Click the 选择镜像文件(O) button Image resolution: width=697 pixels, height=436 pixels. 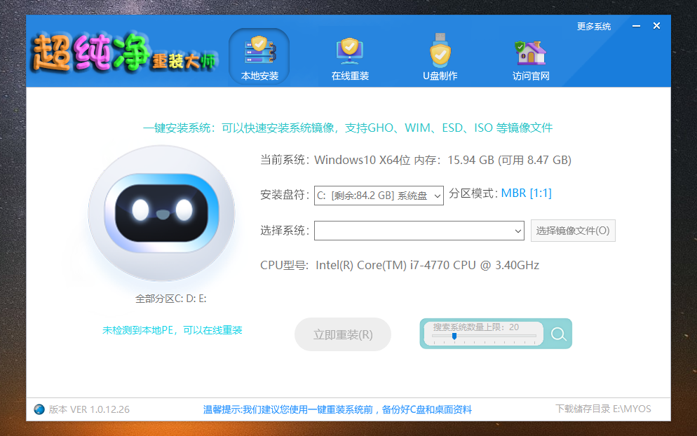click(572, 231)
